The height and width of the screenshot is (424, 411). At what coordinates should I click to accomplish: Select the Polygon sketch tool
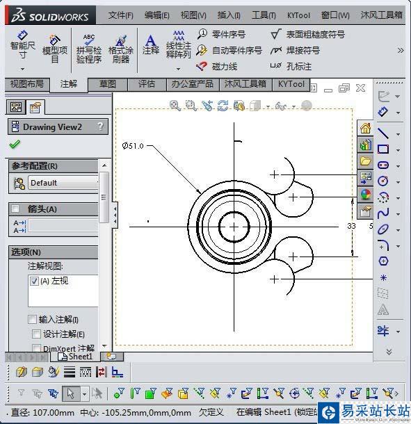(383, 261)
